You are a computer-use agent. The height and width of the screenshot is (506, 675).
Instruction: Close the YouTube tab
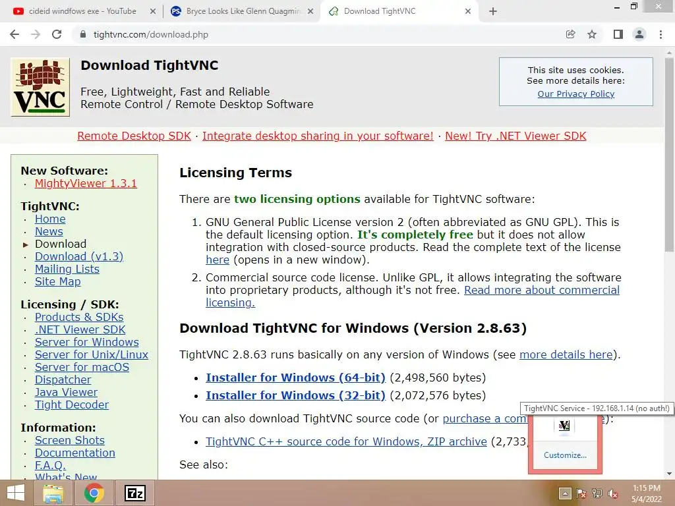click(x=153, y=12)
